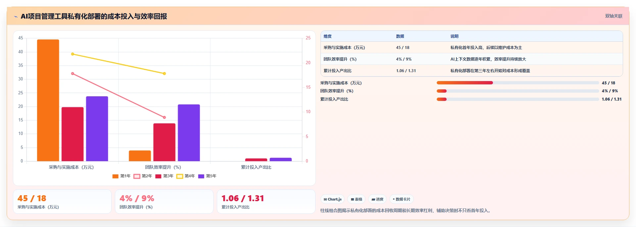Click description 私有化部署在第三年左右开始对成本形成覆盖

point(490,71)
